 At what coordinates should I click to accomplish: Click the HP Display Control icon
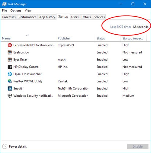click(x=10, y=67)
